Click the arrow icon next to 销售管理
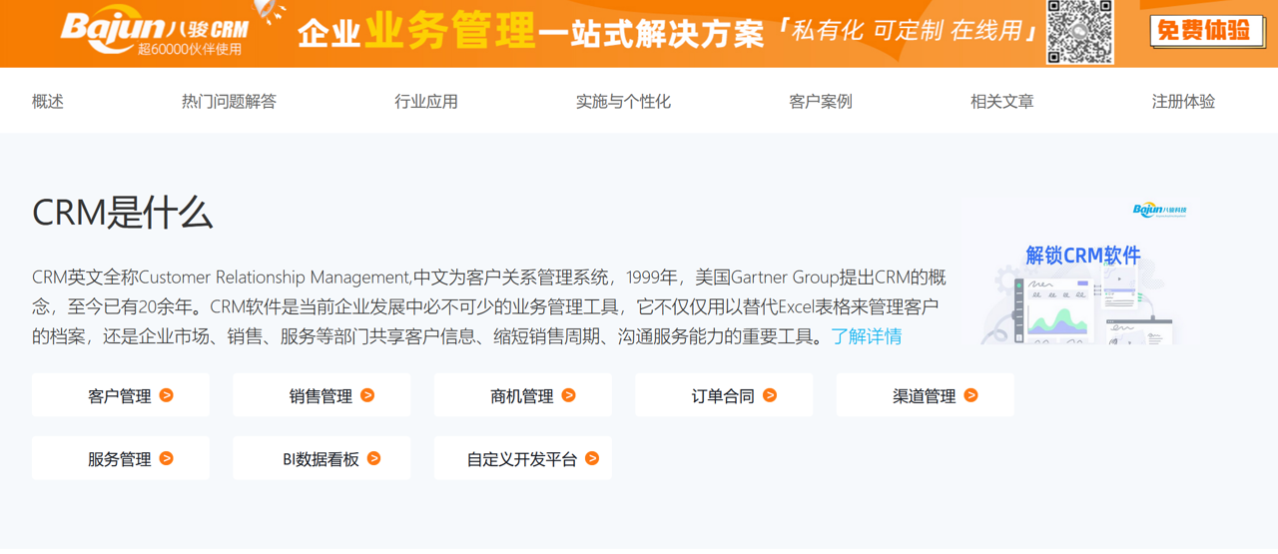This screenshot has height=554, width=1278. click(367, 395)
